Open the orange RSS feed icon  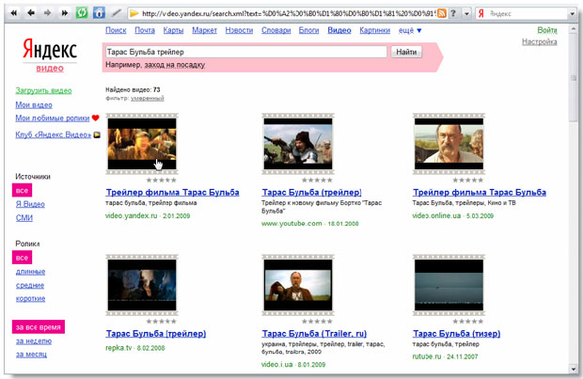tap(441, 13)
